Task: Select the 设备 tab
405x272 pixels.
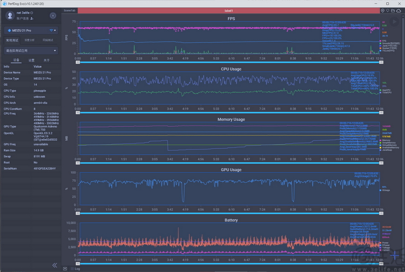Action: click(16, 60)
